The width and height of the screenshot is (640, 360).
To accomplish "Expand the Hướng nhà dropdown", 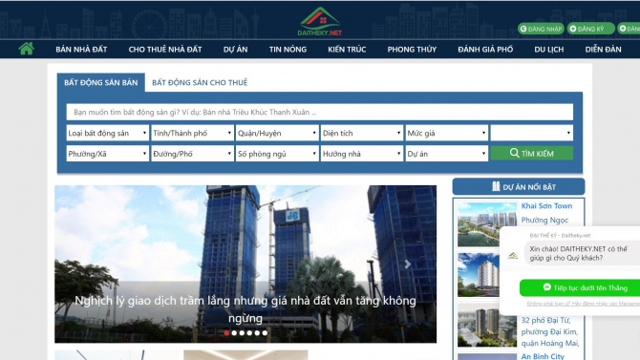I will tap(362, 154).
